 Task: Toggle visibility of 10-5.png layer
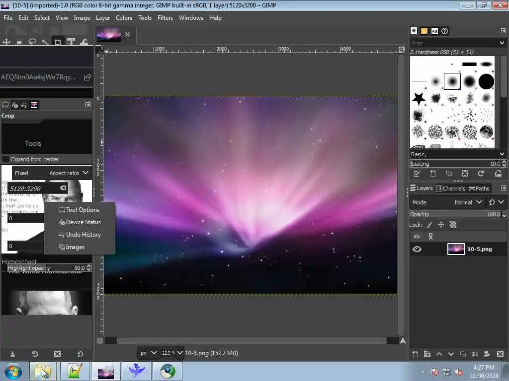417,249
